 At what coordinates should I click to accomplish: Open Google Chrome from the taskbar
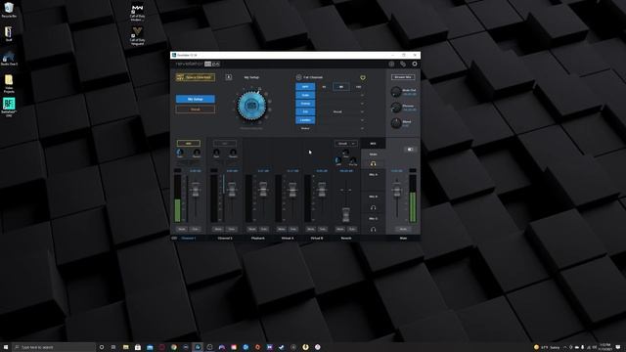pyautogui.click(x=174, y=347)
